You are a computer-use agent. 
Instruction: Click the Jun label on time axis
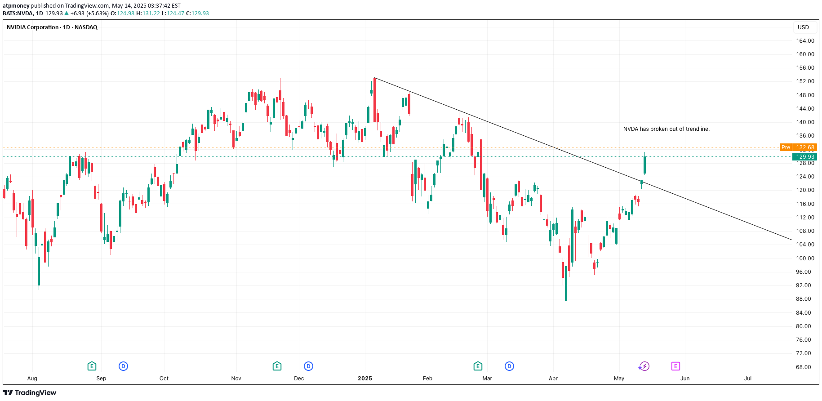(x=685, y=379)
